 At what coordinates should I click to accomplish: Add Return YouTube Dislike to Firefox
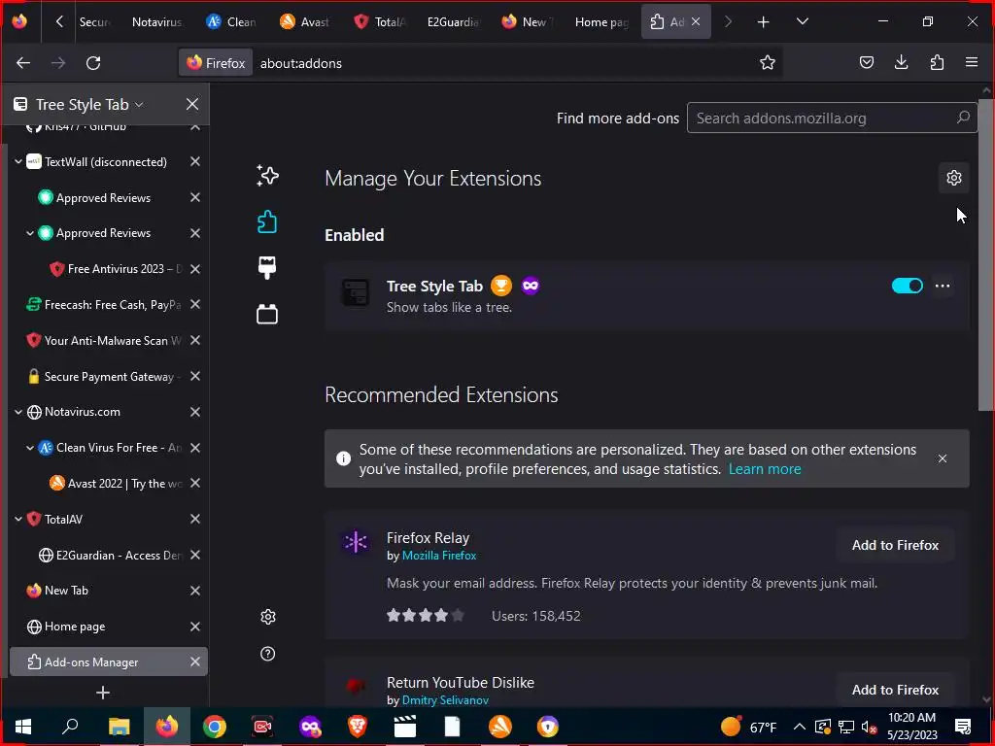click(x=895, y=690)
